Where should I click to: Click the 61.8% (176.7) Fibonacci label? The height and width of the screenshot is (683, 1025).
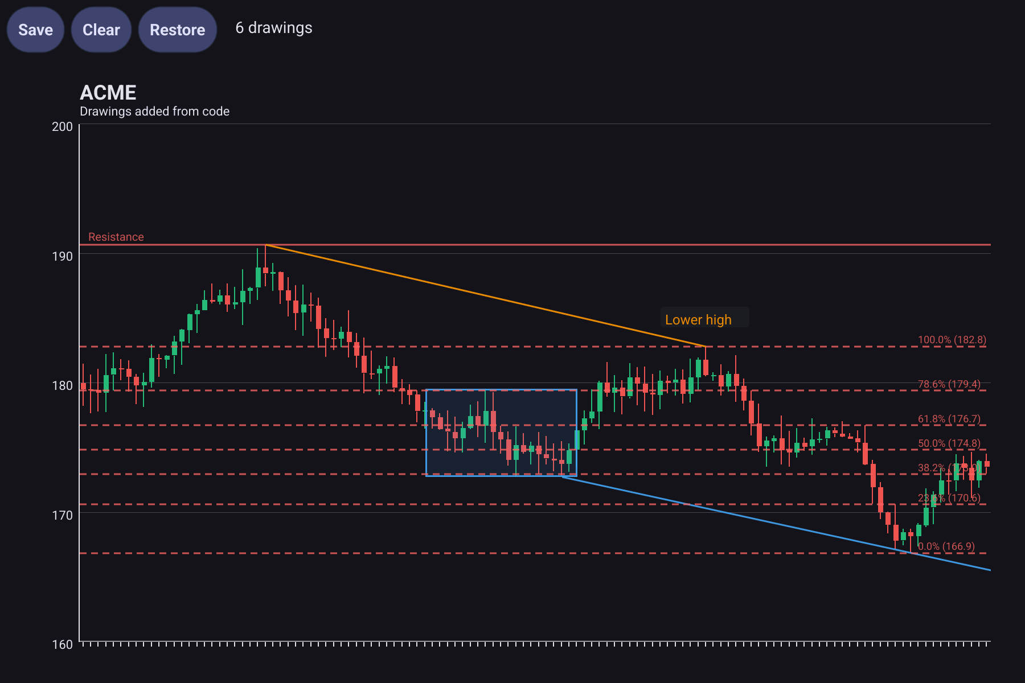pyautogui.click(x=949, y=419)
